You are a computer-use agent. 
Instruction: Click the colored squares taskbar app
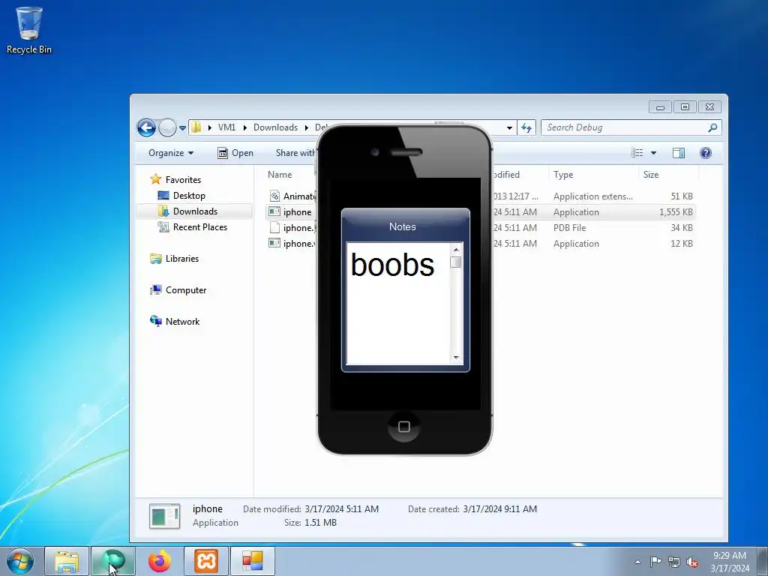click(253, 561)
